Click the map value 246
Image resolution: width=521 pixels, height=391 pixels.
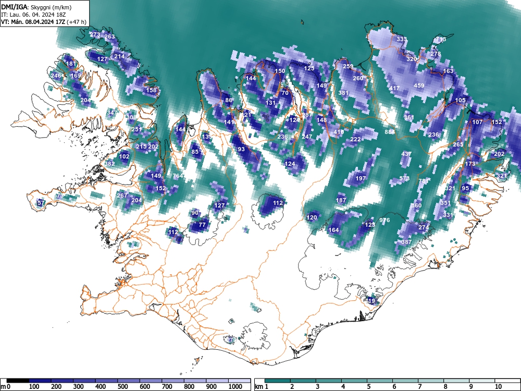click(x=56, y=76)
